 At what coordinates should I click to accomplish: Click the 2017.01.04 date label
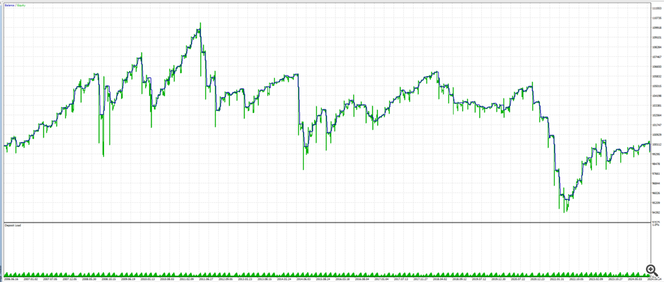tap(381, 279)
